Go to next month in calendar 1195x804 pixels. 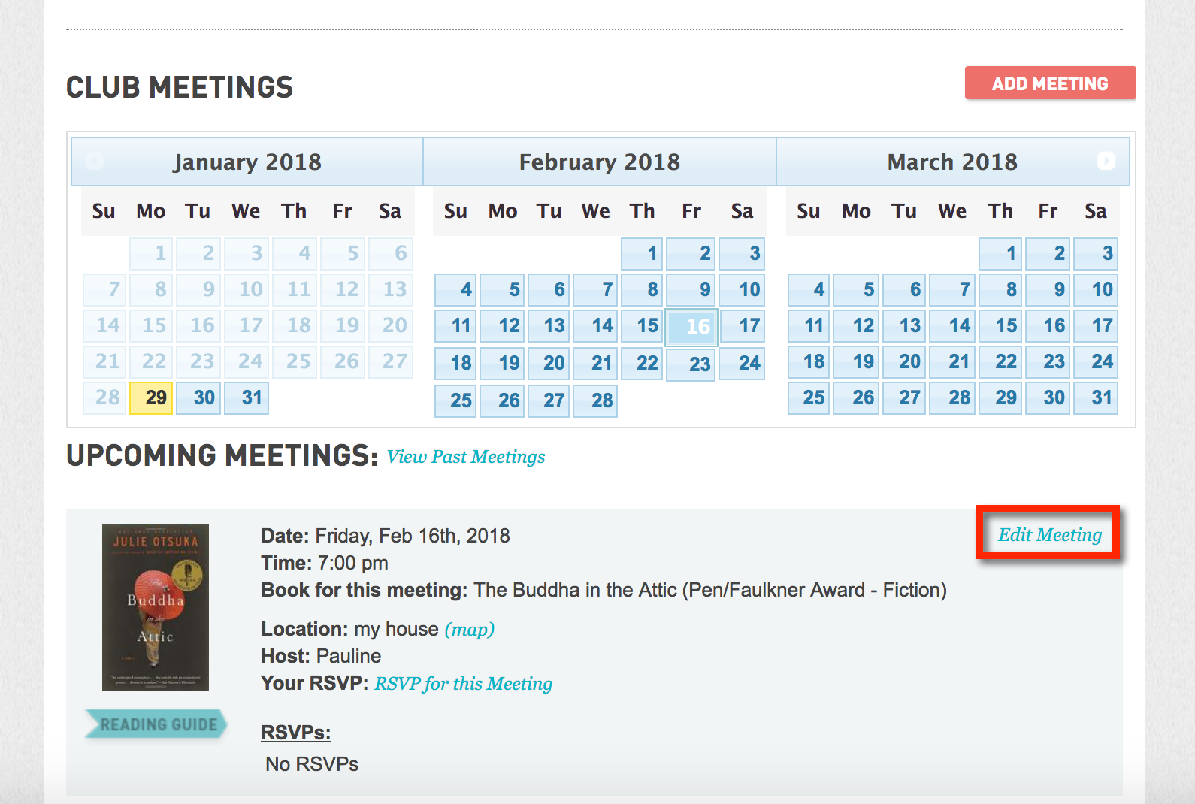[1106, 161]
